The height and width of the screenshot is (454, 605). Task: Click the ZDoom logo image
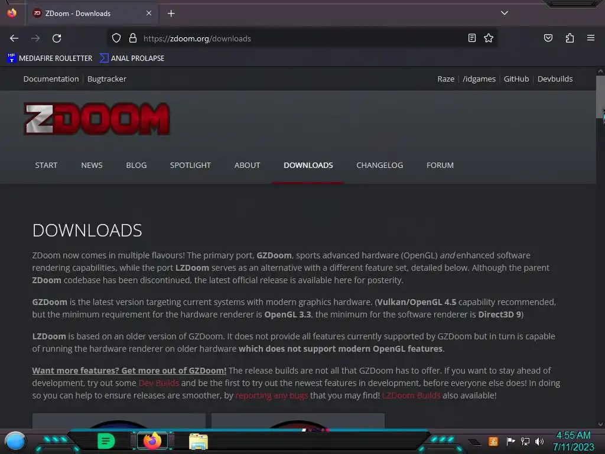point(97,118)
